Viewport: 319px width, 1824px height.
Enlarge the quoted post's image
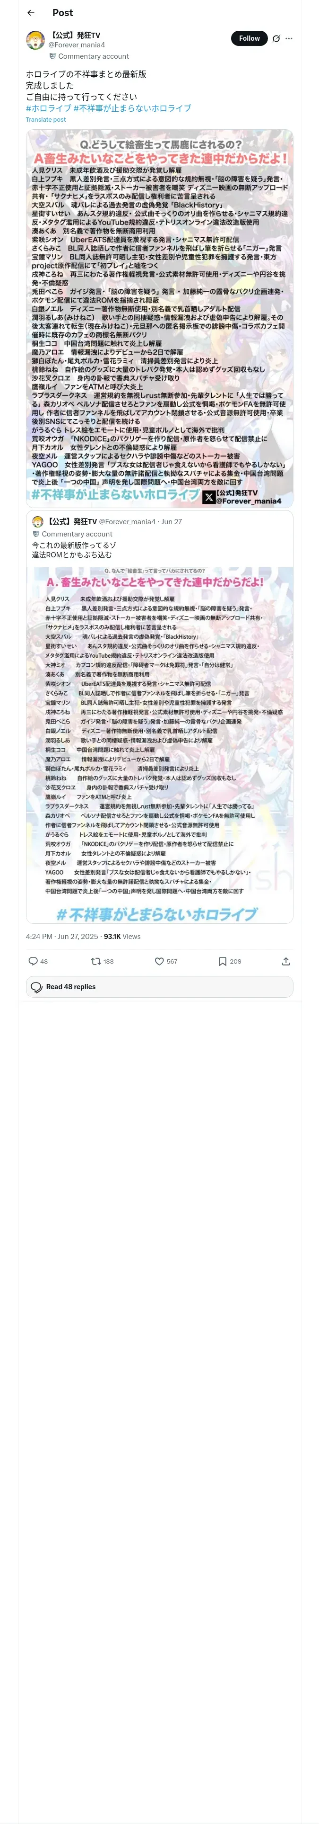[x=159, y=745]
